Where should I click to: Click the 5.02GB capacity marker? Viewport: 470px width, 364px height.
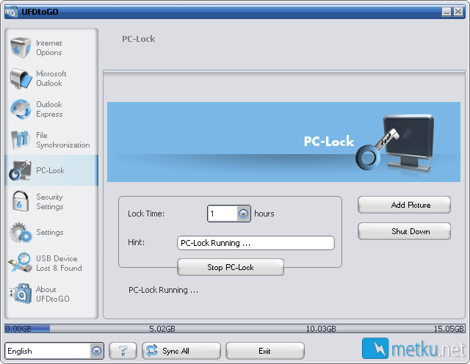(162, 329)
